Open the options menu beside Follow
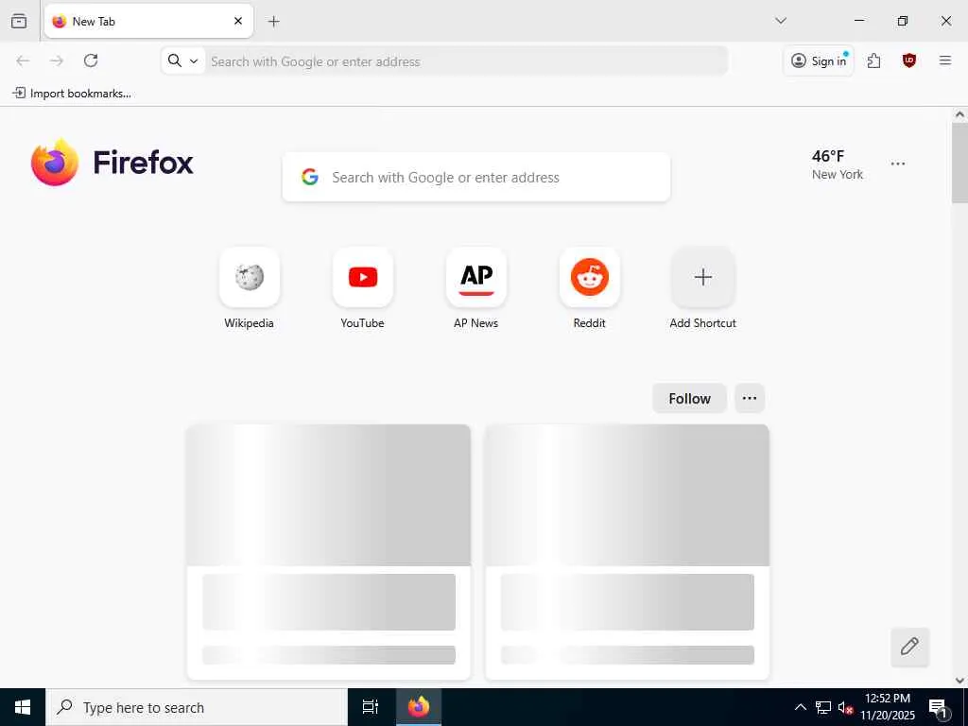 click(x=750, y=398)
